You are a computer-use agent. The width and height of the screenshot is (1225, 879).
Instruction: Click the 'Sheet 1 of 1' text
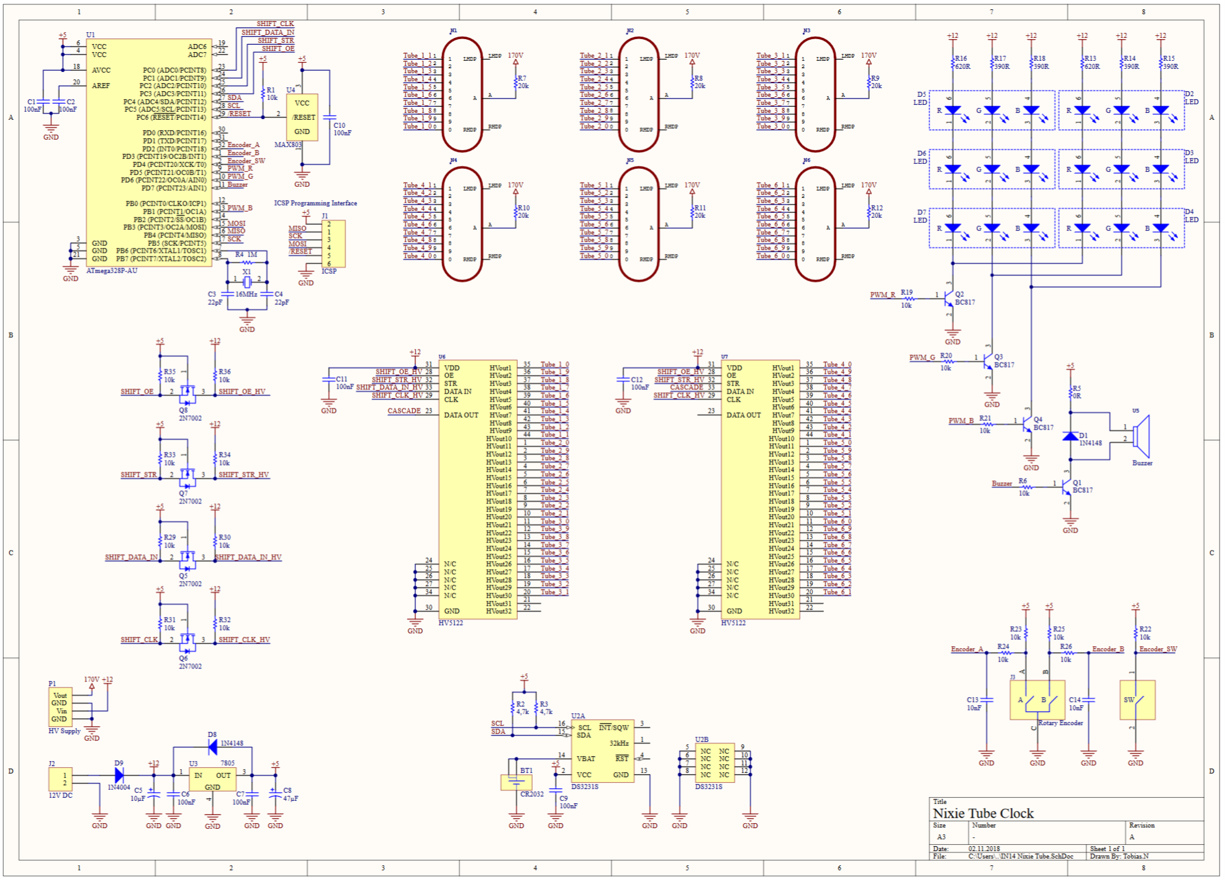pos(1107,849)
